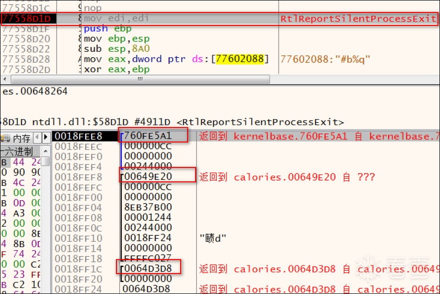Select the highlighted address 77558D1D row
Screen dimensions: 440x294
point(220,18)
